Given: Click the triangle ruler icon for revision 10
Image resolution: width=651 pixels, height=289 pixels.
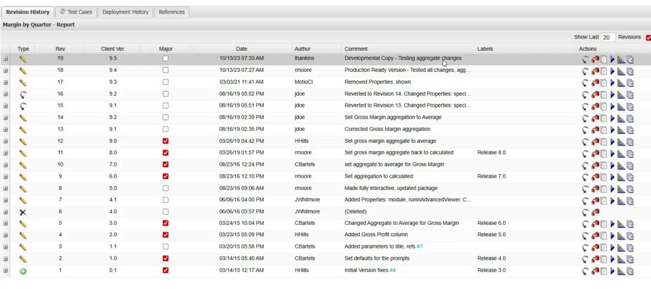Looking at the screenshot, I should [621, 165].
